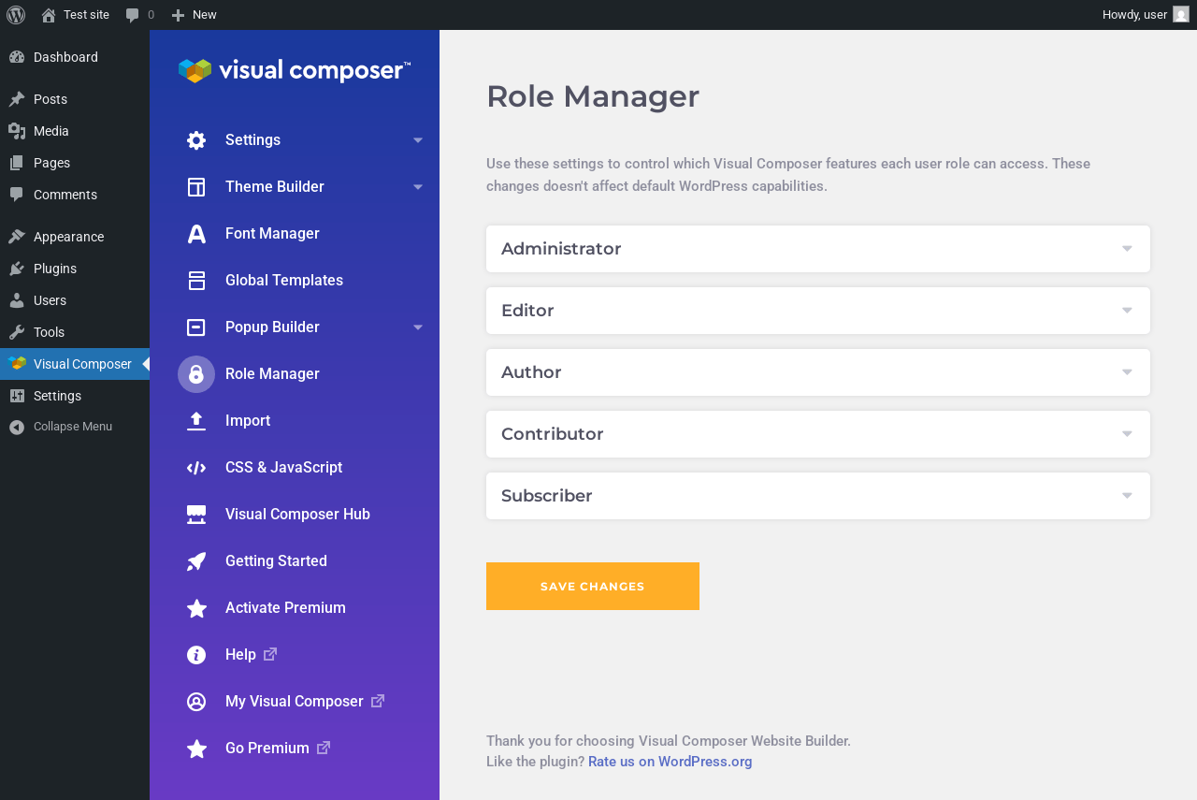Click the Howdy, user account link
Viewport: 1197px width, 800px height.
coord(1146,15)
